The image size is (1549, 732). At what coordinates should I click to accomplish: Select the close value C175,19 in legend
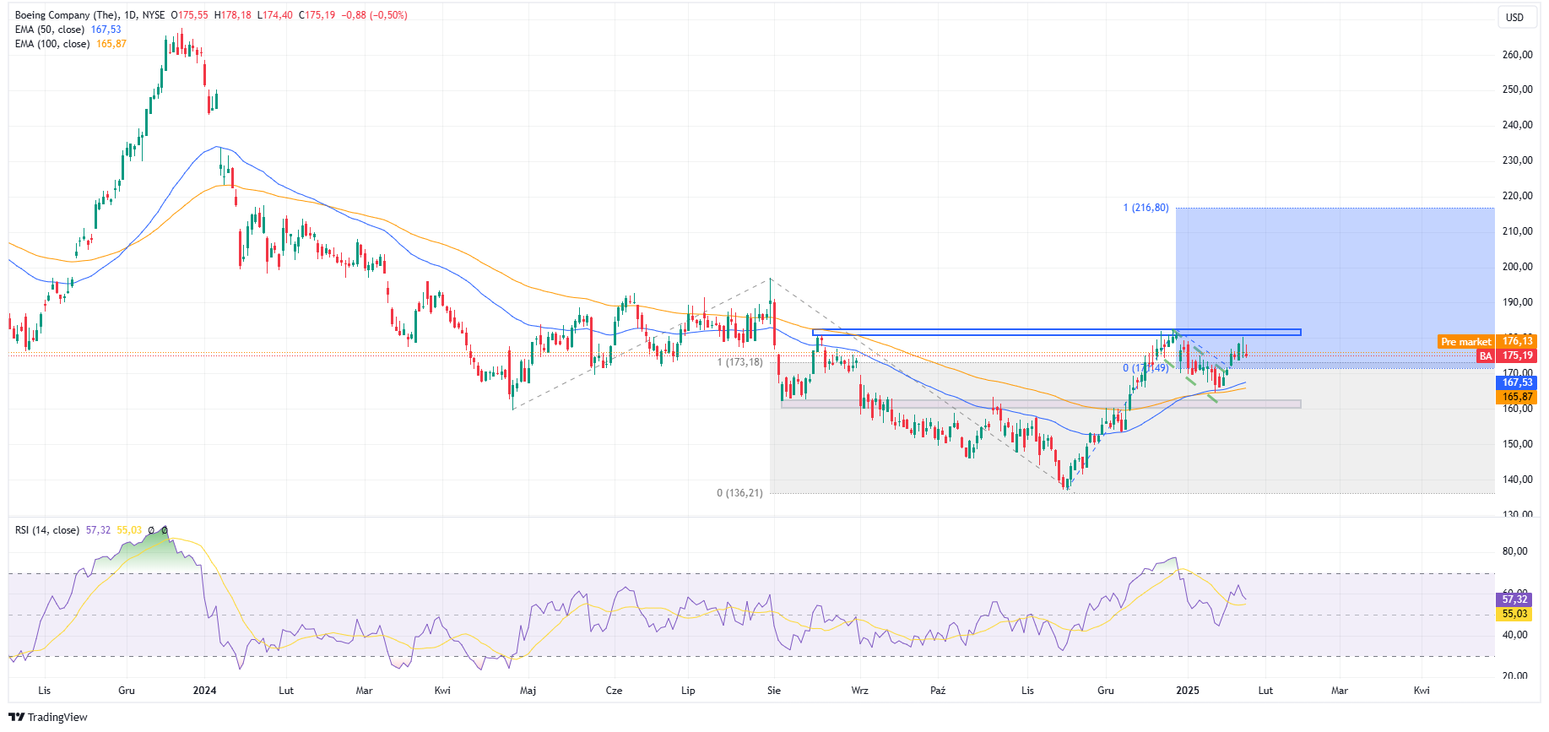pyautogui.click(x=317, y=15)
